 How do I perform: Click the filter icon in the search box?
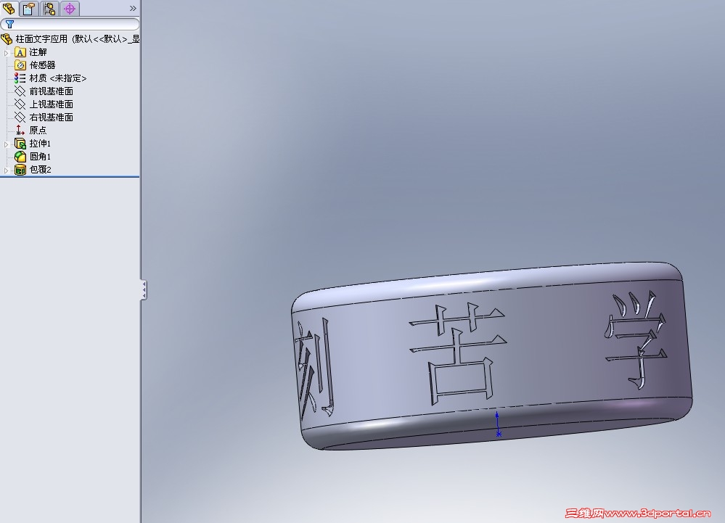point(9,24)
